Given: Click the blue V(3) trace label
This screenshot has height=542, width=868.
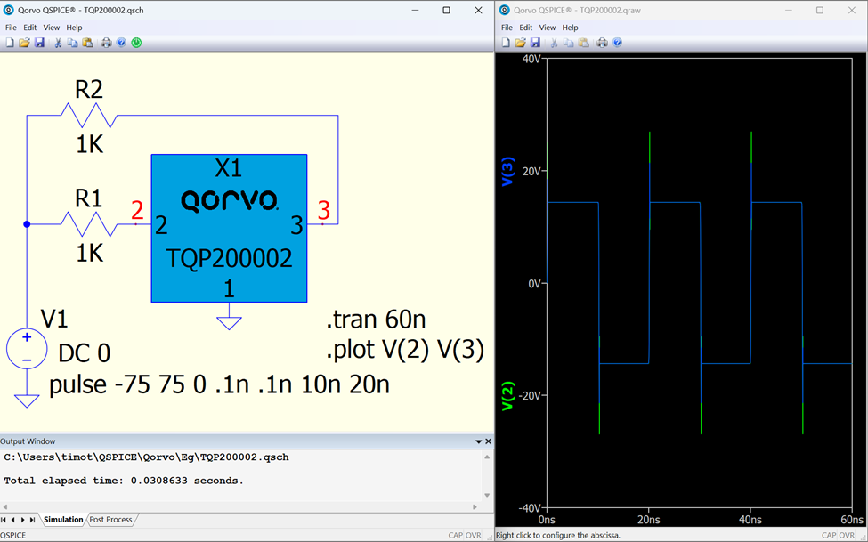Looking at the screenshot, I should point(507,171).
